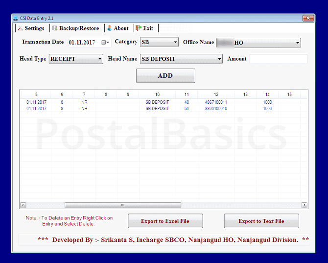328x263 pixels.
Task: Click the Backup/Restore icon
Action: pyautogui.click(x=55, y=28)
